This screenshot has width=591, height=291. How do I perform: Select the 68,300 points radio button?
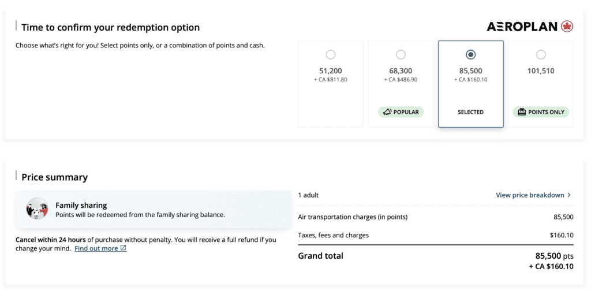click(x=401, y=54)
